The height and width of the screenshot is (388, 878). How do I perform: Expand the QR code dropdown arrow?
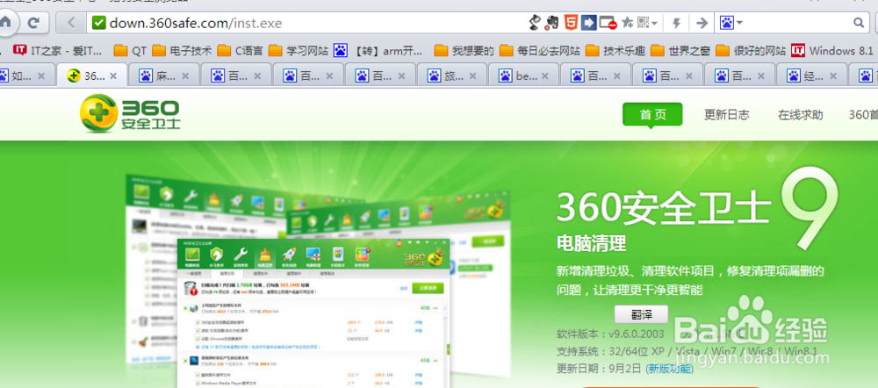[x=654, y=24]
